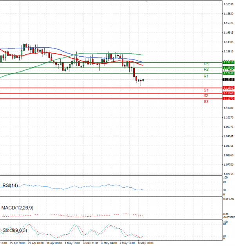Click the black current price tag 1.12311

[228, 79]
